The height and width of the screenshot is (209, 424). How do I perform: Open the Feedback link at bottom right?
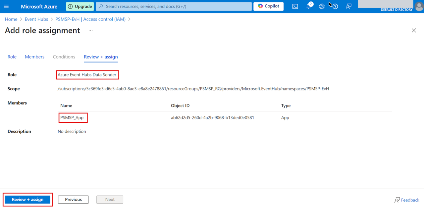click(x=407, y=200)
